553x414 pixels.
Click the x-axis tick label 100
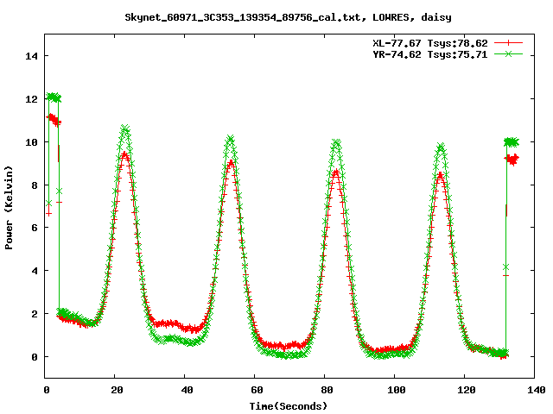[x=394, y=391]
